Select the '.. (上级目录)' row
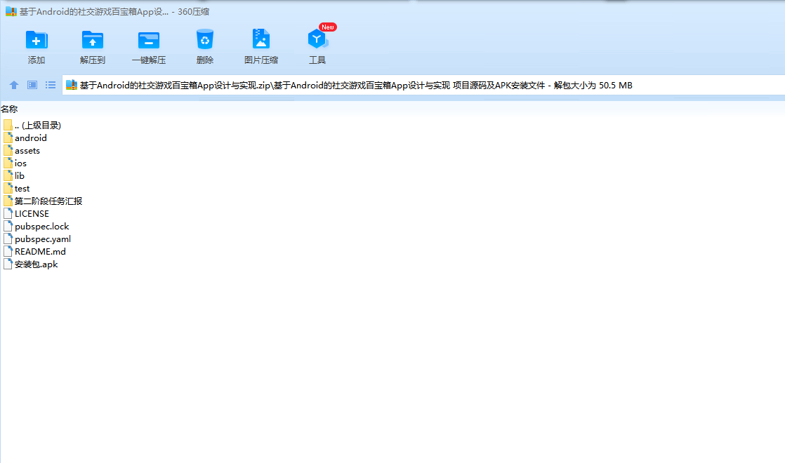The image size is (785, 463). [32, 125]
